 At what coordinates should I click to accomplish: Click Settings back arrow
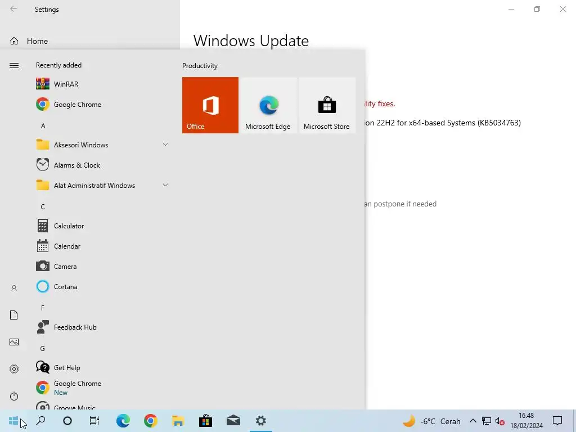tap(13, 9)
